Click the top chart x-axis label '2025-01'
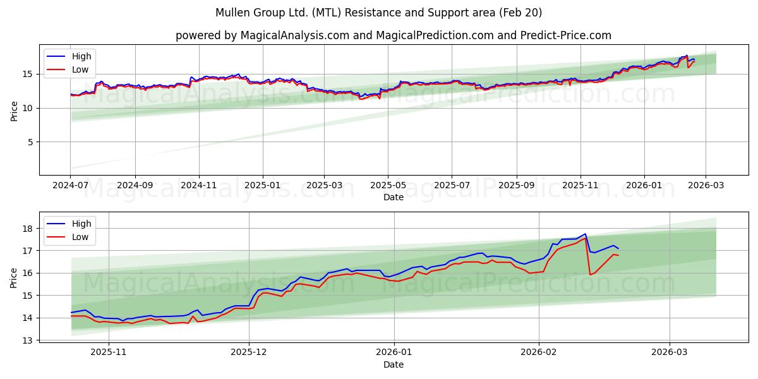Image resolution: width=758 pixels, height=379 pixels. [x=263, y=186]
